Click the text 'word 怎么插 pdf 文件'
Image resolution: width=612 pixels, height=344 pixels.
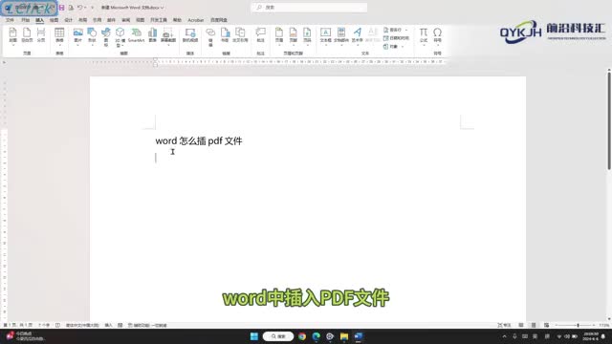tap(199, 140)
